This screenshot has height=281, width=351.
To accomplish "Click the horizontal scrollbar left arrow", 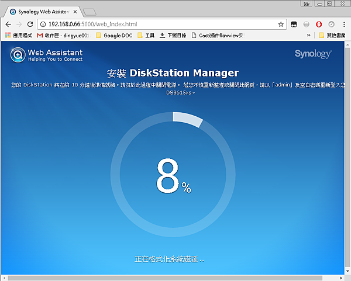I will click(5, 278).
